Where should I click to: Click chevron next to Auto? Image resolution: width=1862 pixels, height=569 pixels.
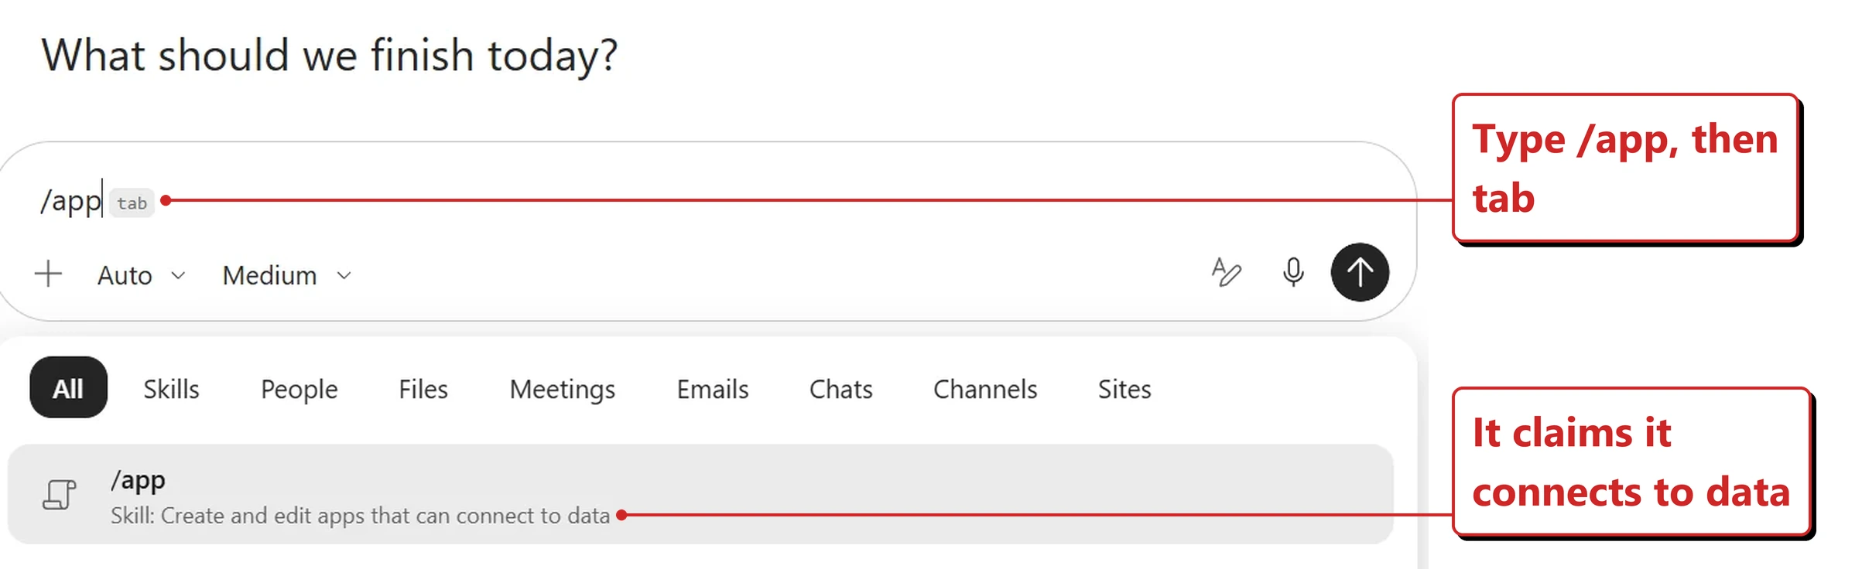[x=178, y=275]
